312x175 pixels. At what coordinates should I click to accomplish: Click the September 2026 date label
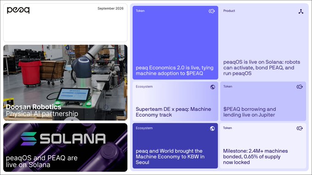pos(111,8)
